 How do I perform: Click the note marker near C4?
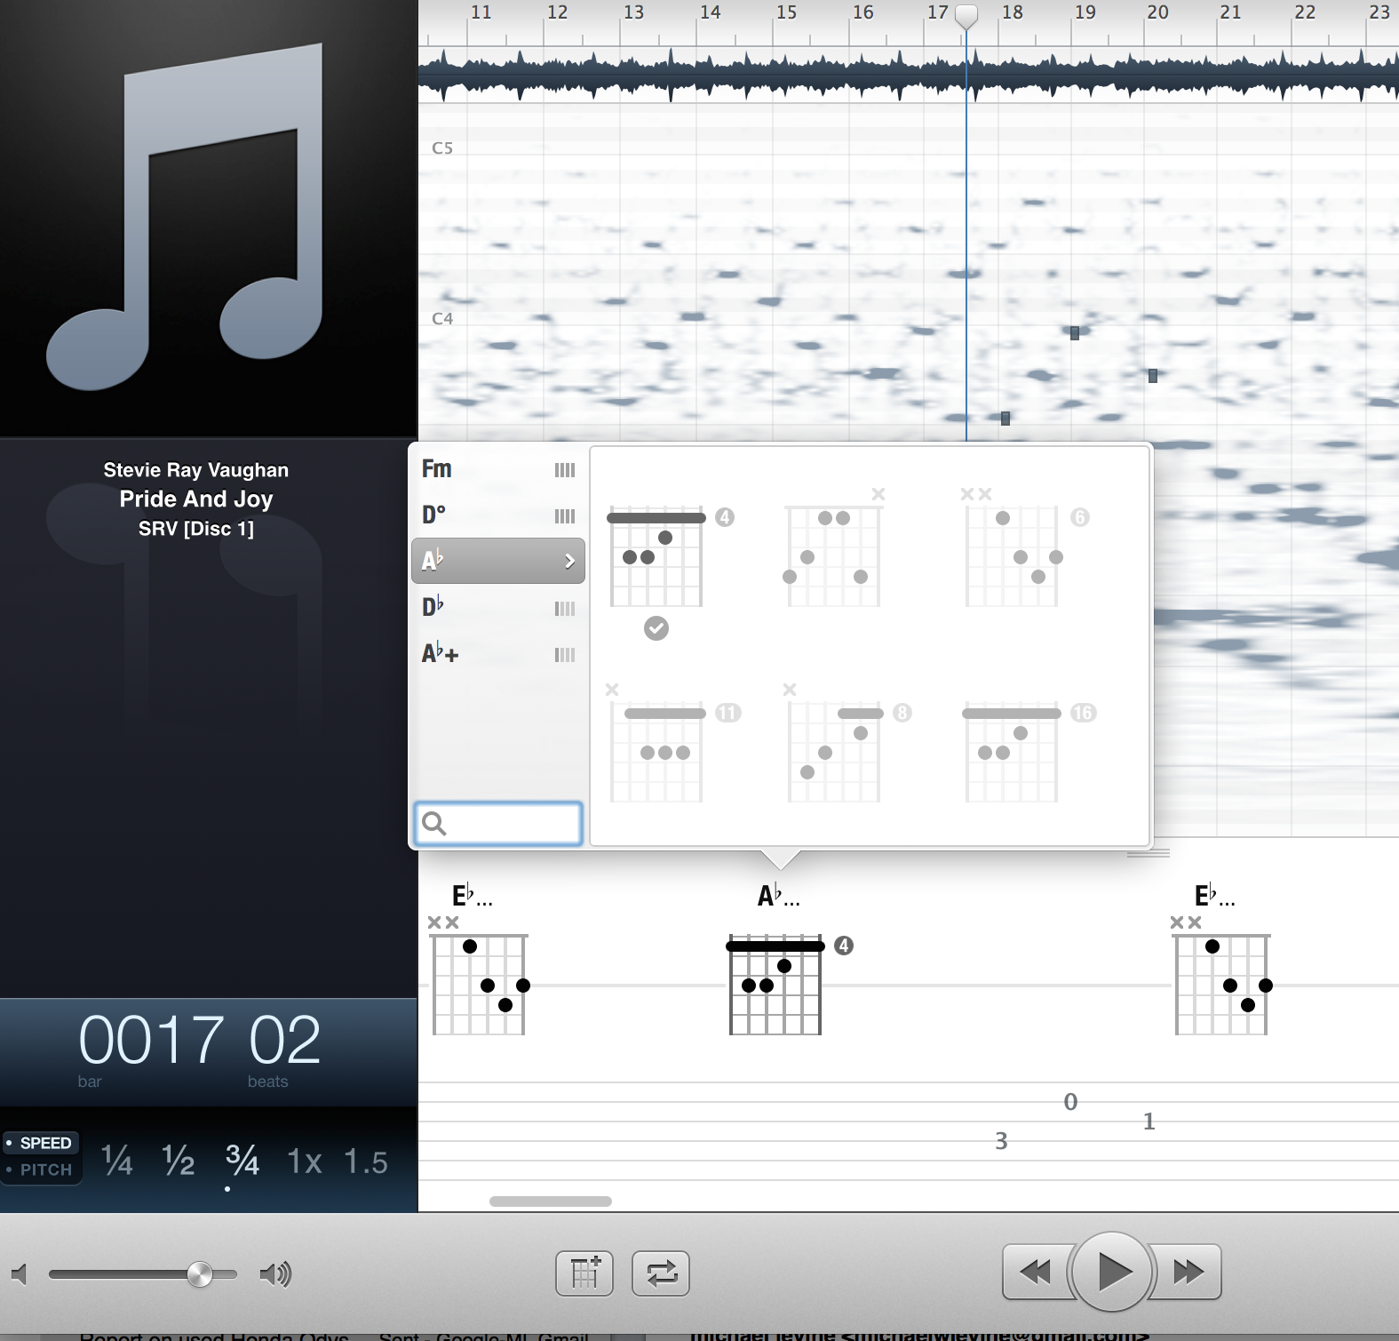[1075, 333]
